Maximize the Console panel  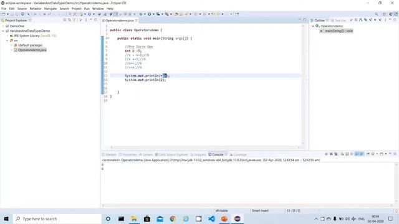(x=395, y=154)
